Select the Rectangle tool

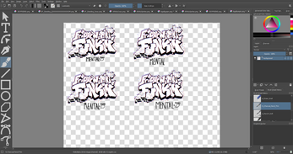coord(5,85)
